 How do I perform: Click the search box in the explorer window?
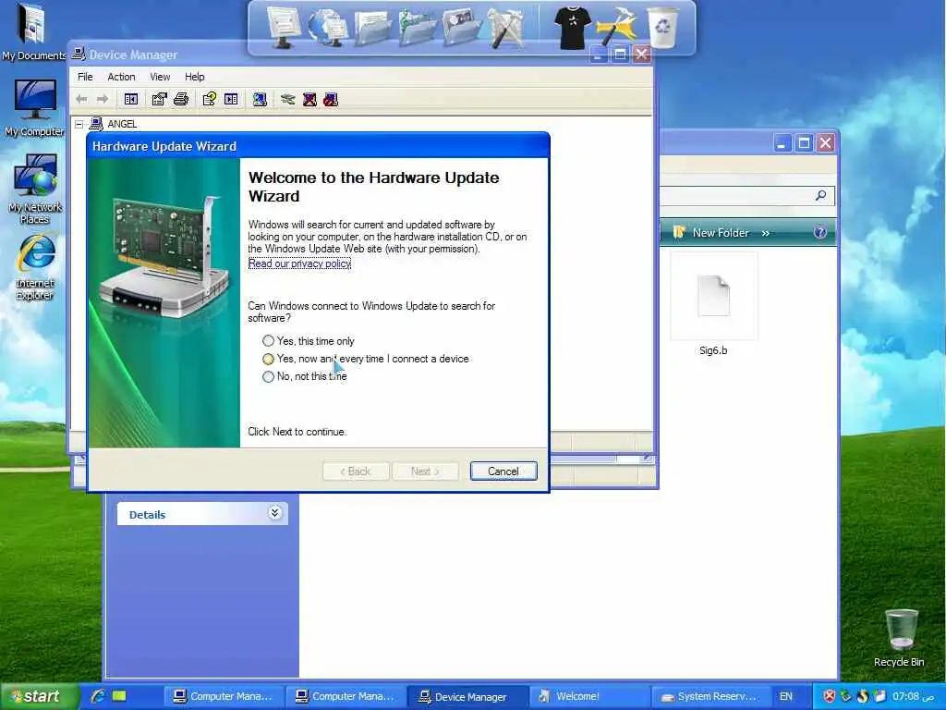coord(746,196)
